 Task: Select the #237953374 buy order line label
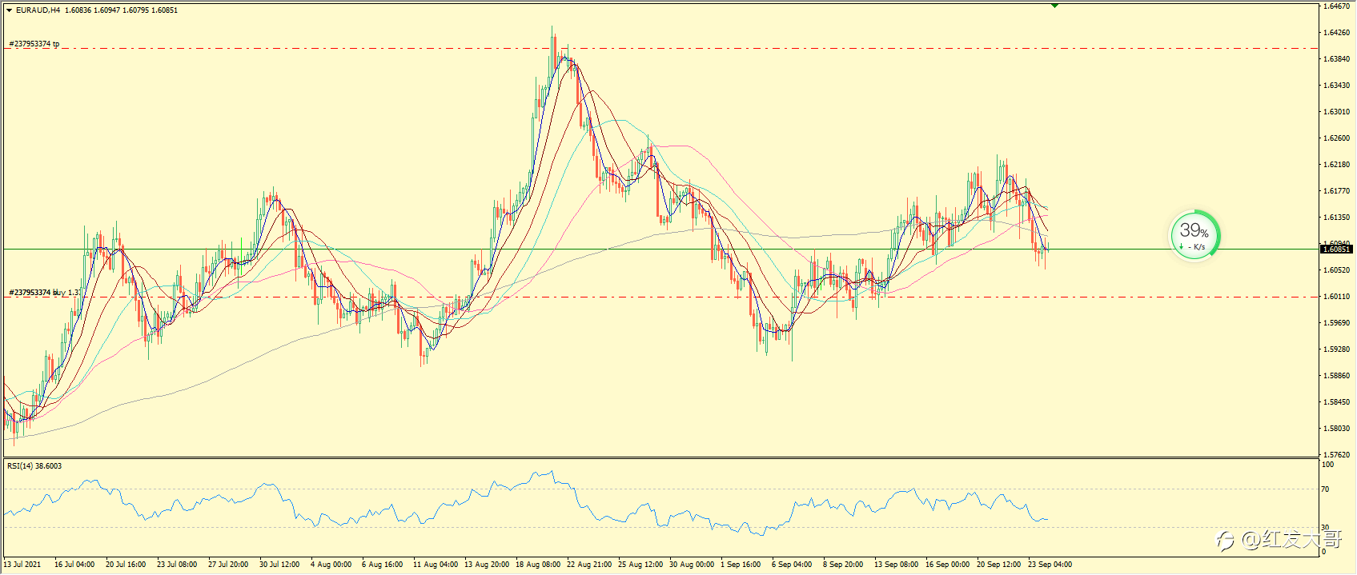point(45,293)
